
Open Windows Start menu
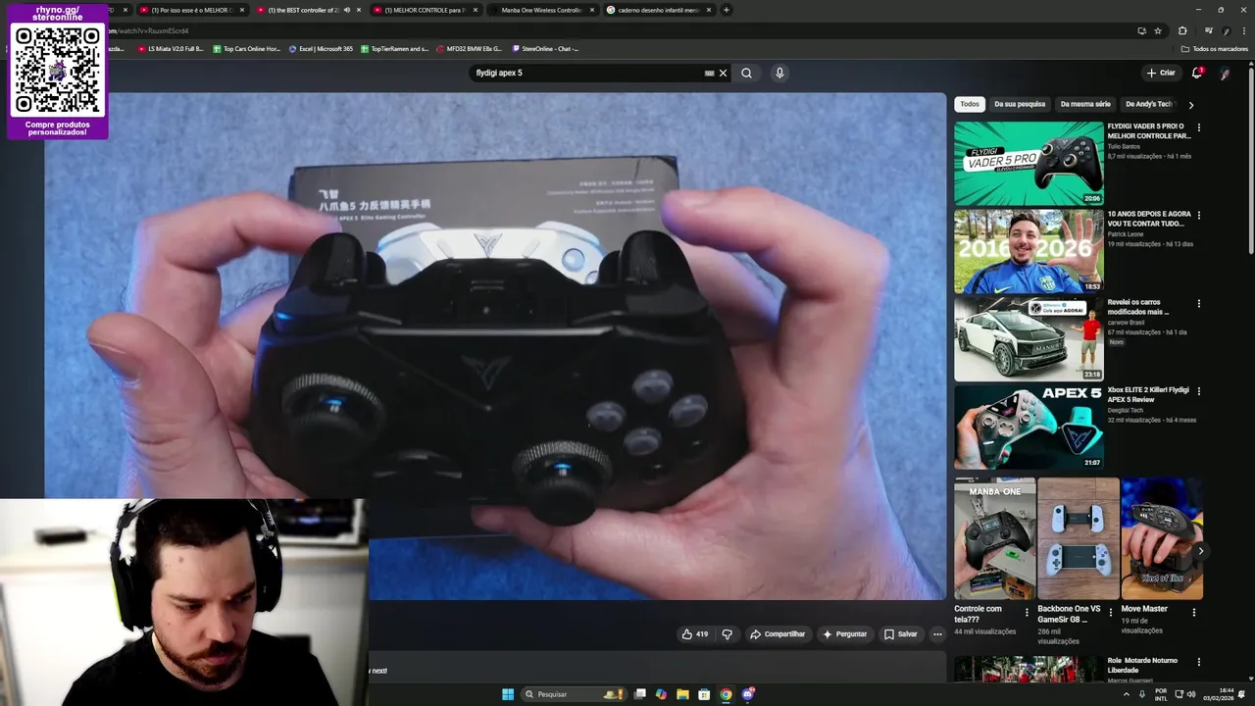click(x=508, y=694)
